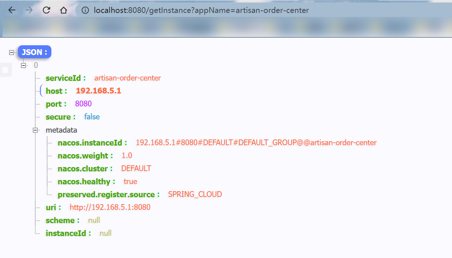Click the instanceId value null
The height and width of the screenshot is (258, 452).
pyautogui.click(x=106, y=233)
